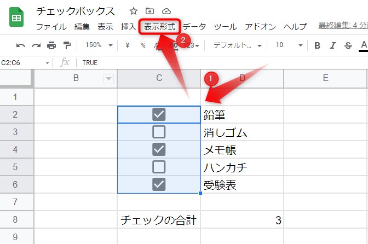Check the 消しゴム checkbox
Viewport: 368px width, 244px height.
[x=159, y=132]
